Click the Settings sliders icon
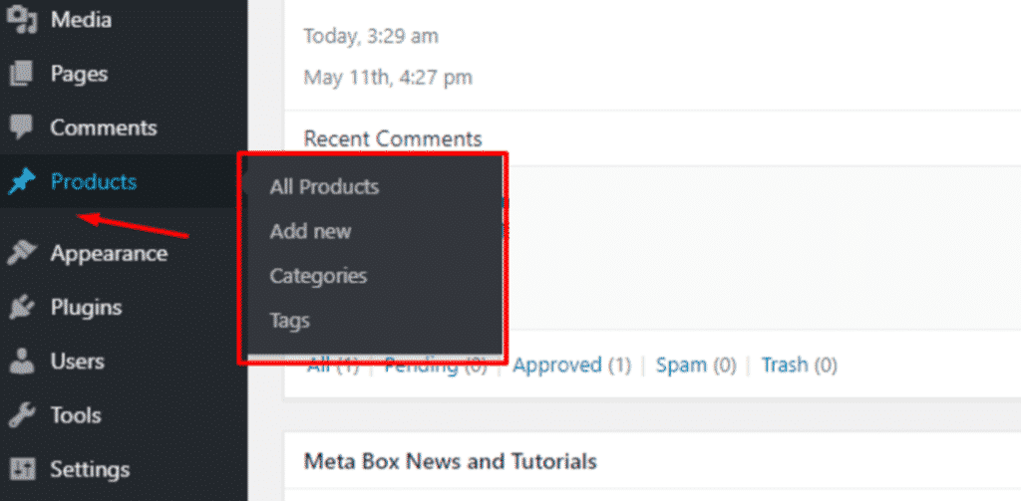1021x501 pixels. point(22,469)
